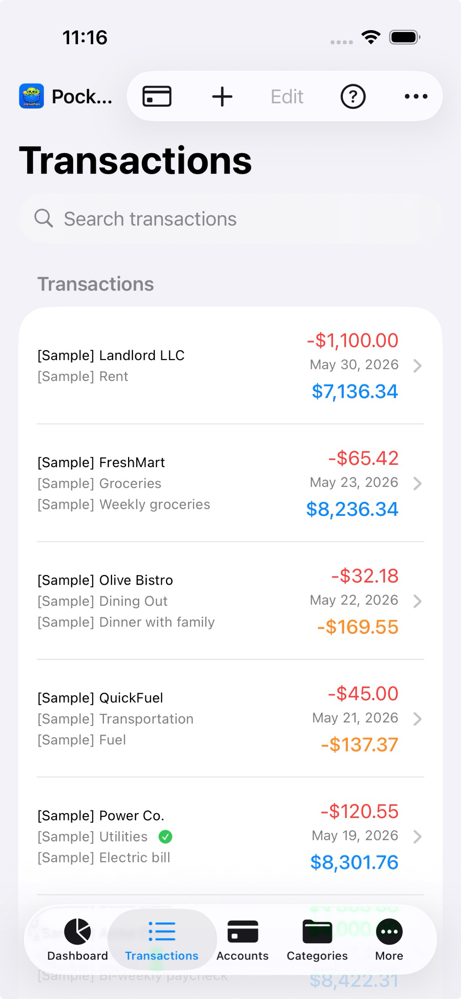Viewport: 461px width, 999px height.
Task: Open the Power Co. electric bill entry
Action: (230, 836)
